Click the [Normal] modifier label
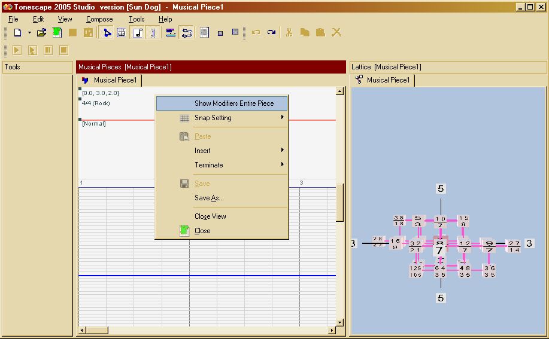The height and width of the screenshot is (339, 549). click(x=94, y=124)
